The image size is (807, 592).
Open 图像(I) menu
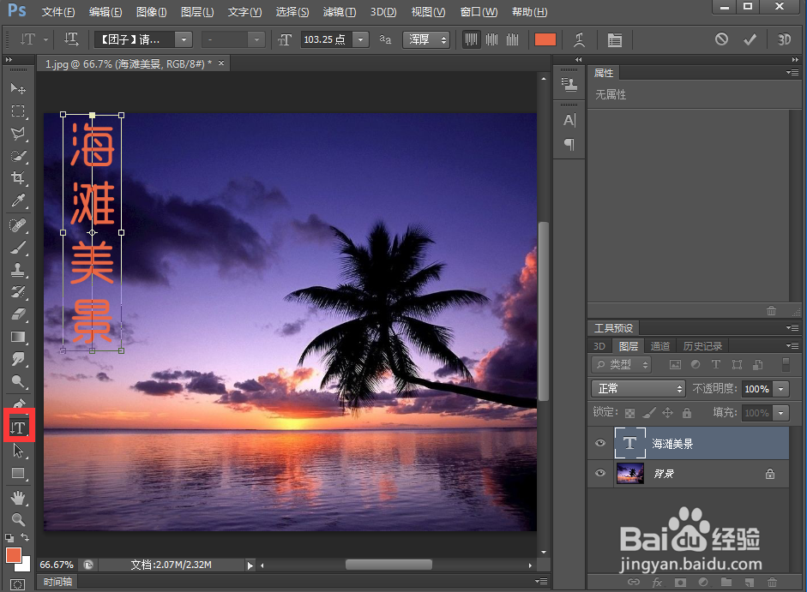[151, 11]
